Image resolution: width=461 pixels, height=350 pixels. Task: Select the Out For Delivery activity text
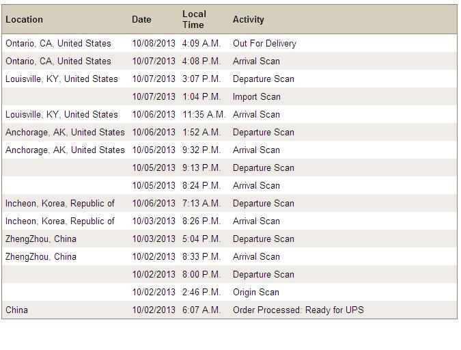264,44
